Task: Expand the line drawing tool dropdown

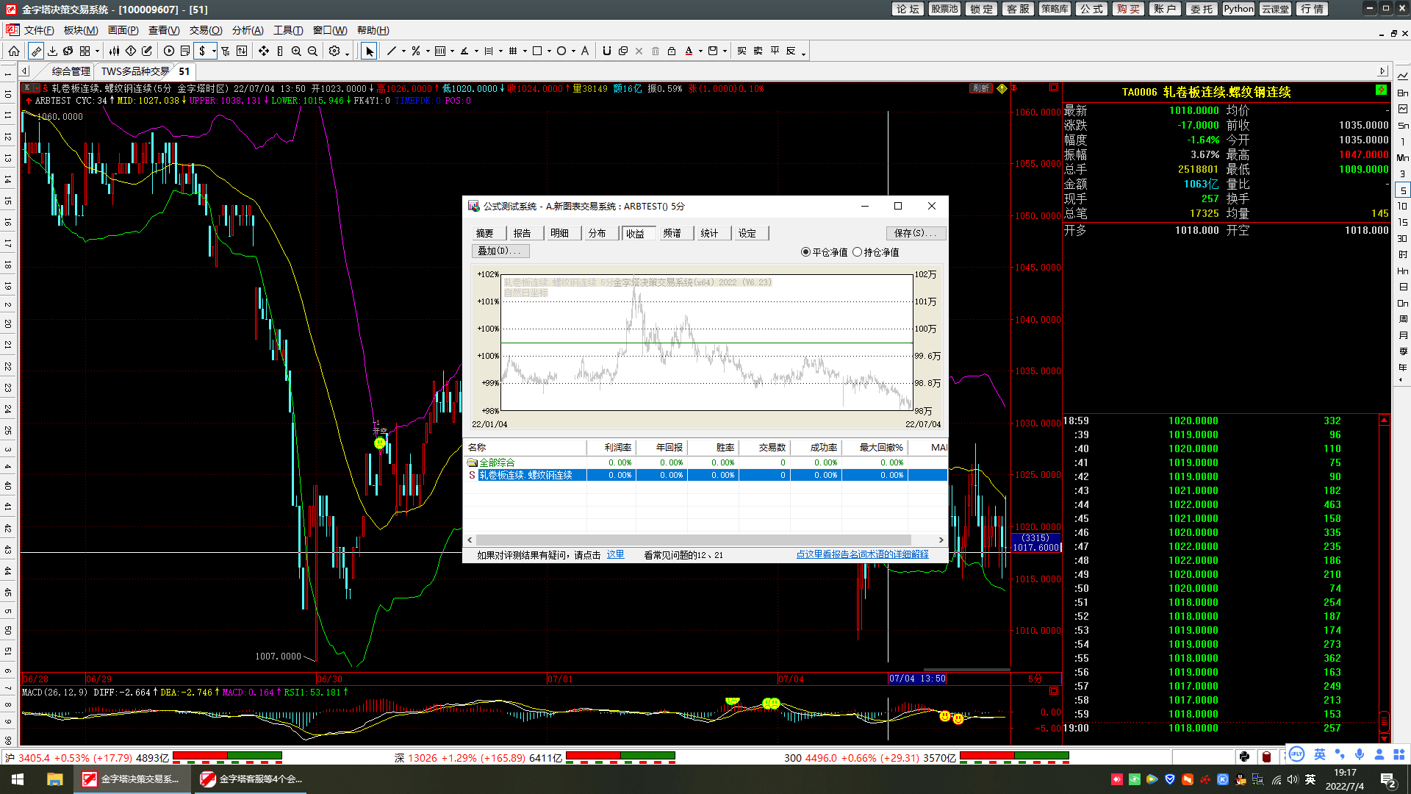Action: [403, 51]
